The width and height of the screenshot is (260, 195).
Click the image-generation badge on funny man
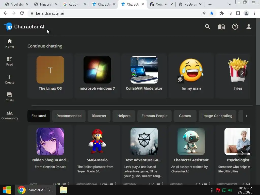[180, 79]
